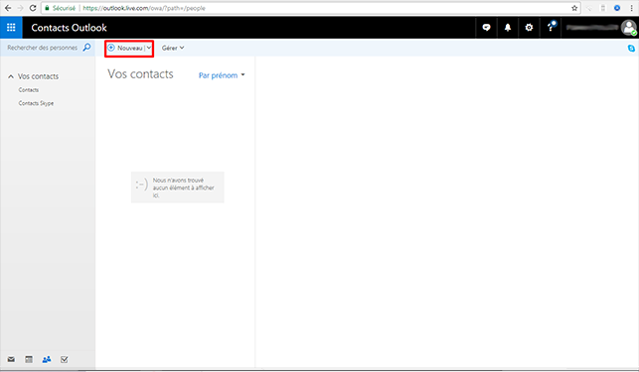Reload the page in the browser
This screenshot has width=639, height=372.
point(33,8)
